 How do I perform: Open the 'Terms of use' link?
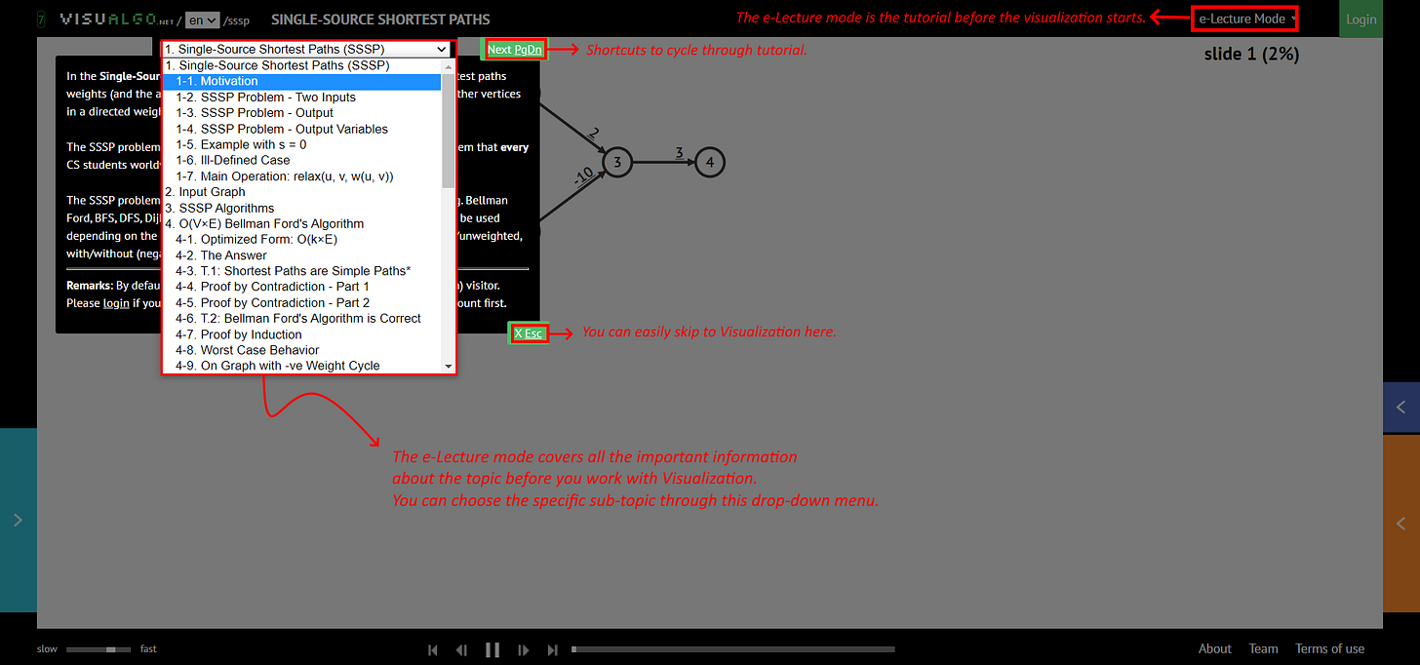coord(1329,648)
